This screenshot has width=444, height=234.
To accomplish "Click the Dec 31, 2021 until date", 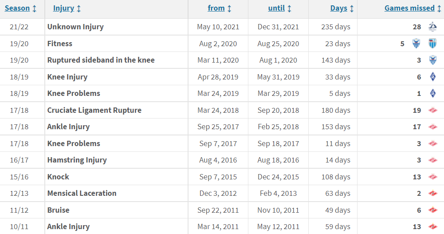I will 278,27.
